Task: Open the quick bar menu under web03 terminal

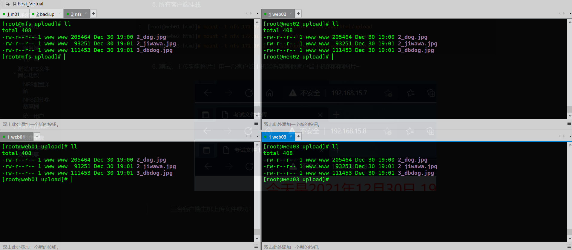Action: click(569, 246)
